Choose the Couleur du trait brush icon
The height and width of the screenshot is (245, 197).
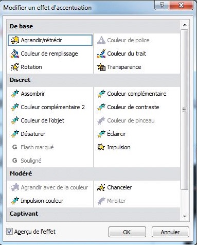101,54
